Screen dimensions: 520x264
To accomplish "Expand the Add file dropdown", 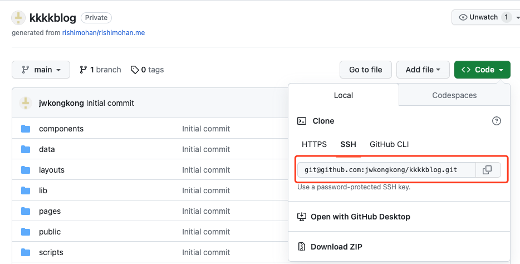I will click(423, 70).
